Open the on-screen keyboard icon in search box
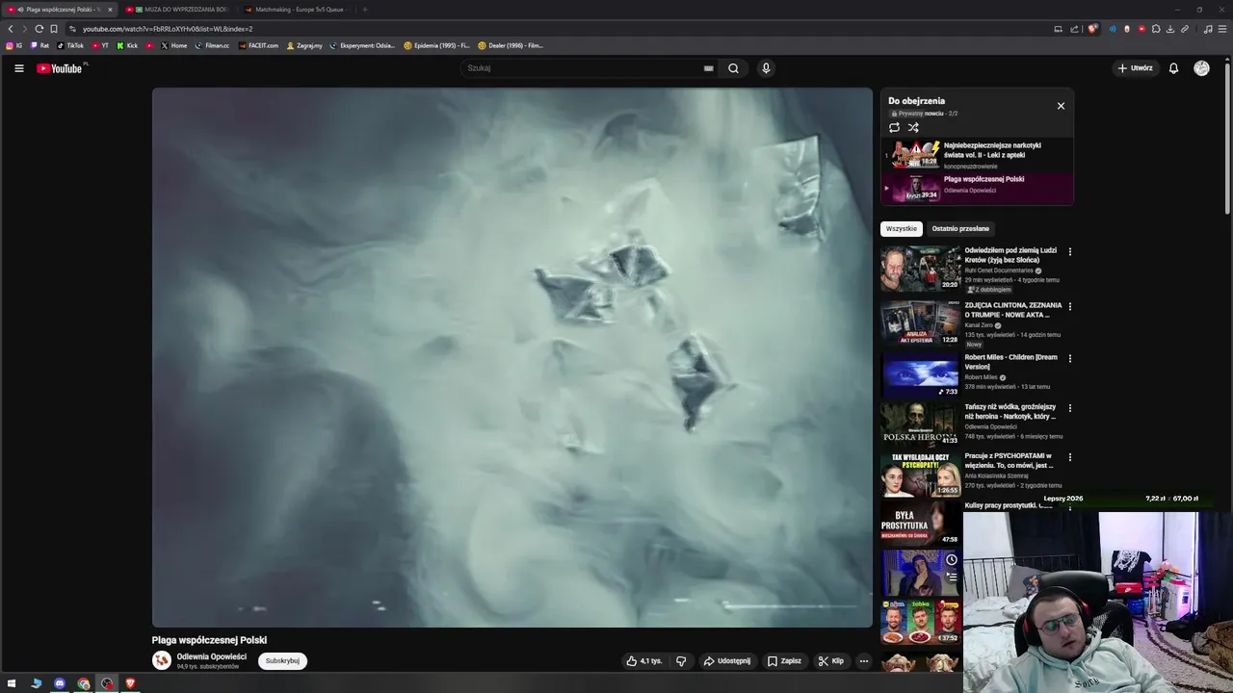1233x693 pixels. point(708,68)
